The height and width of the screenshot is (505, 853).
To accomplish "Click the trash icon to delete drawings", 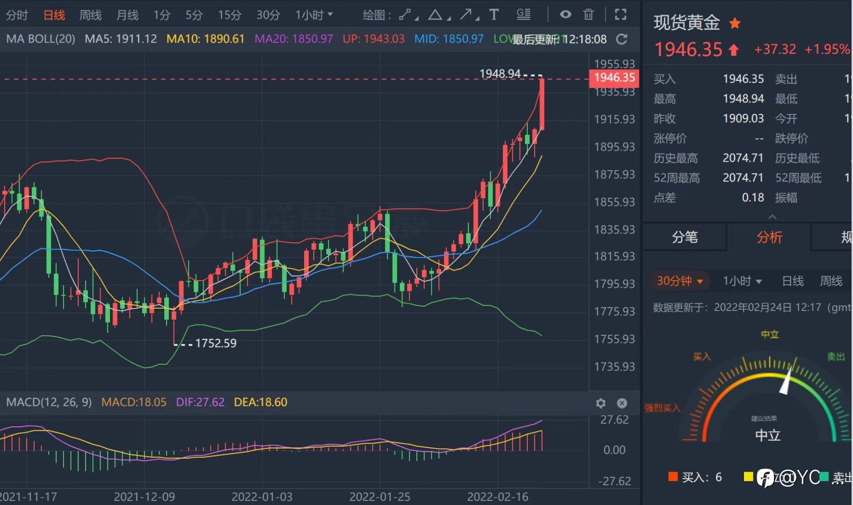I will [589, 15].
